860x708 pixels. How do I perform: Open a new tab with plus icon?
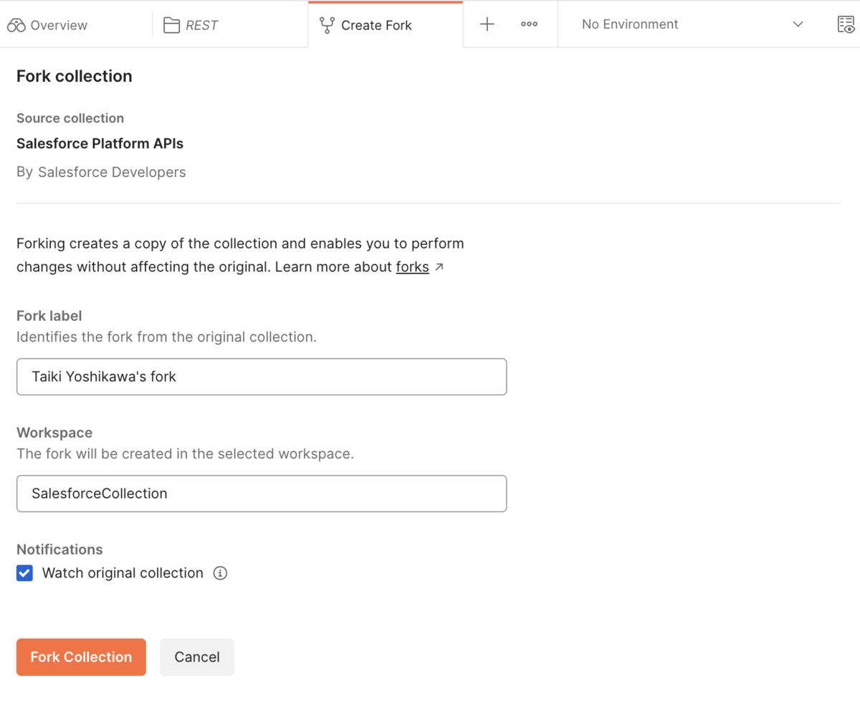click(487, 24)
